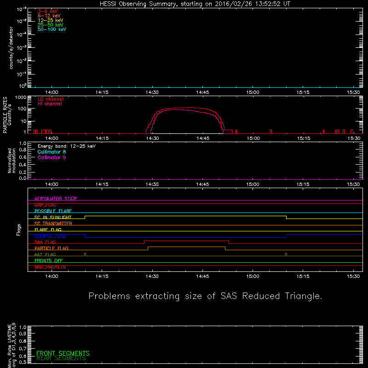This screenshot has height=368, width=368.
Task: Click the 14:45 tick label under Flags panel
Action: (x=202, y=276)
